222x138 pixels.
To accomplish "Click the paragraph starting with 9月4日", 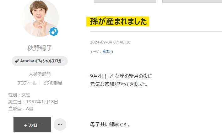I will (121, 80).
